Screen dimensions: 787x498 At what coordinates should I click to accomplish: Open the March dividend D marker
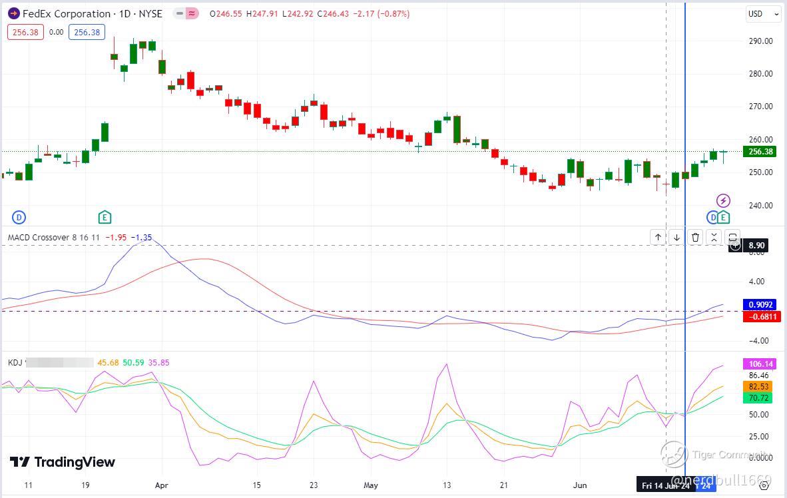[x=19, y=217]
